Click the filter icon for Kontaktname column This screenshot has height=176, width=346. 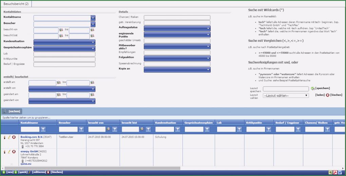pyautogui.click(x=43, y=129)
